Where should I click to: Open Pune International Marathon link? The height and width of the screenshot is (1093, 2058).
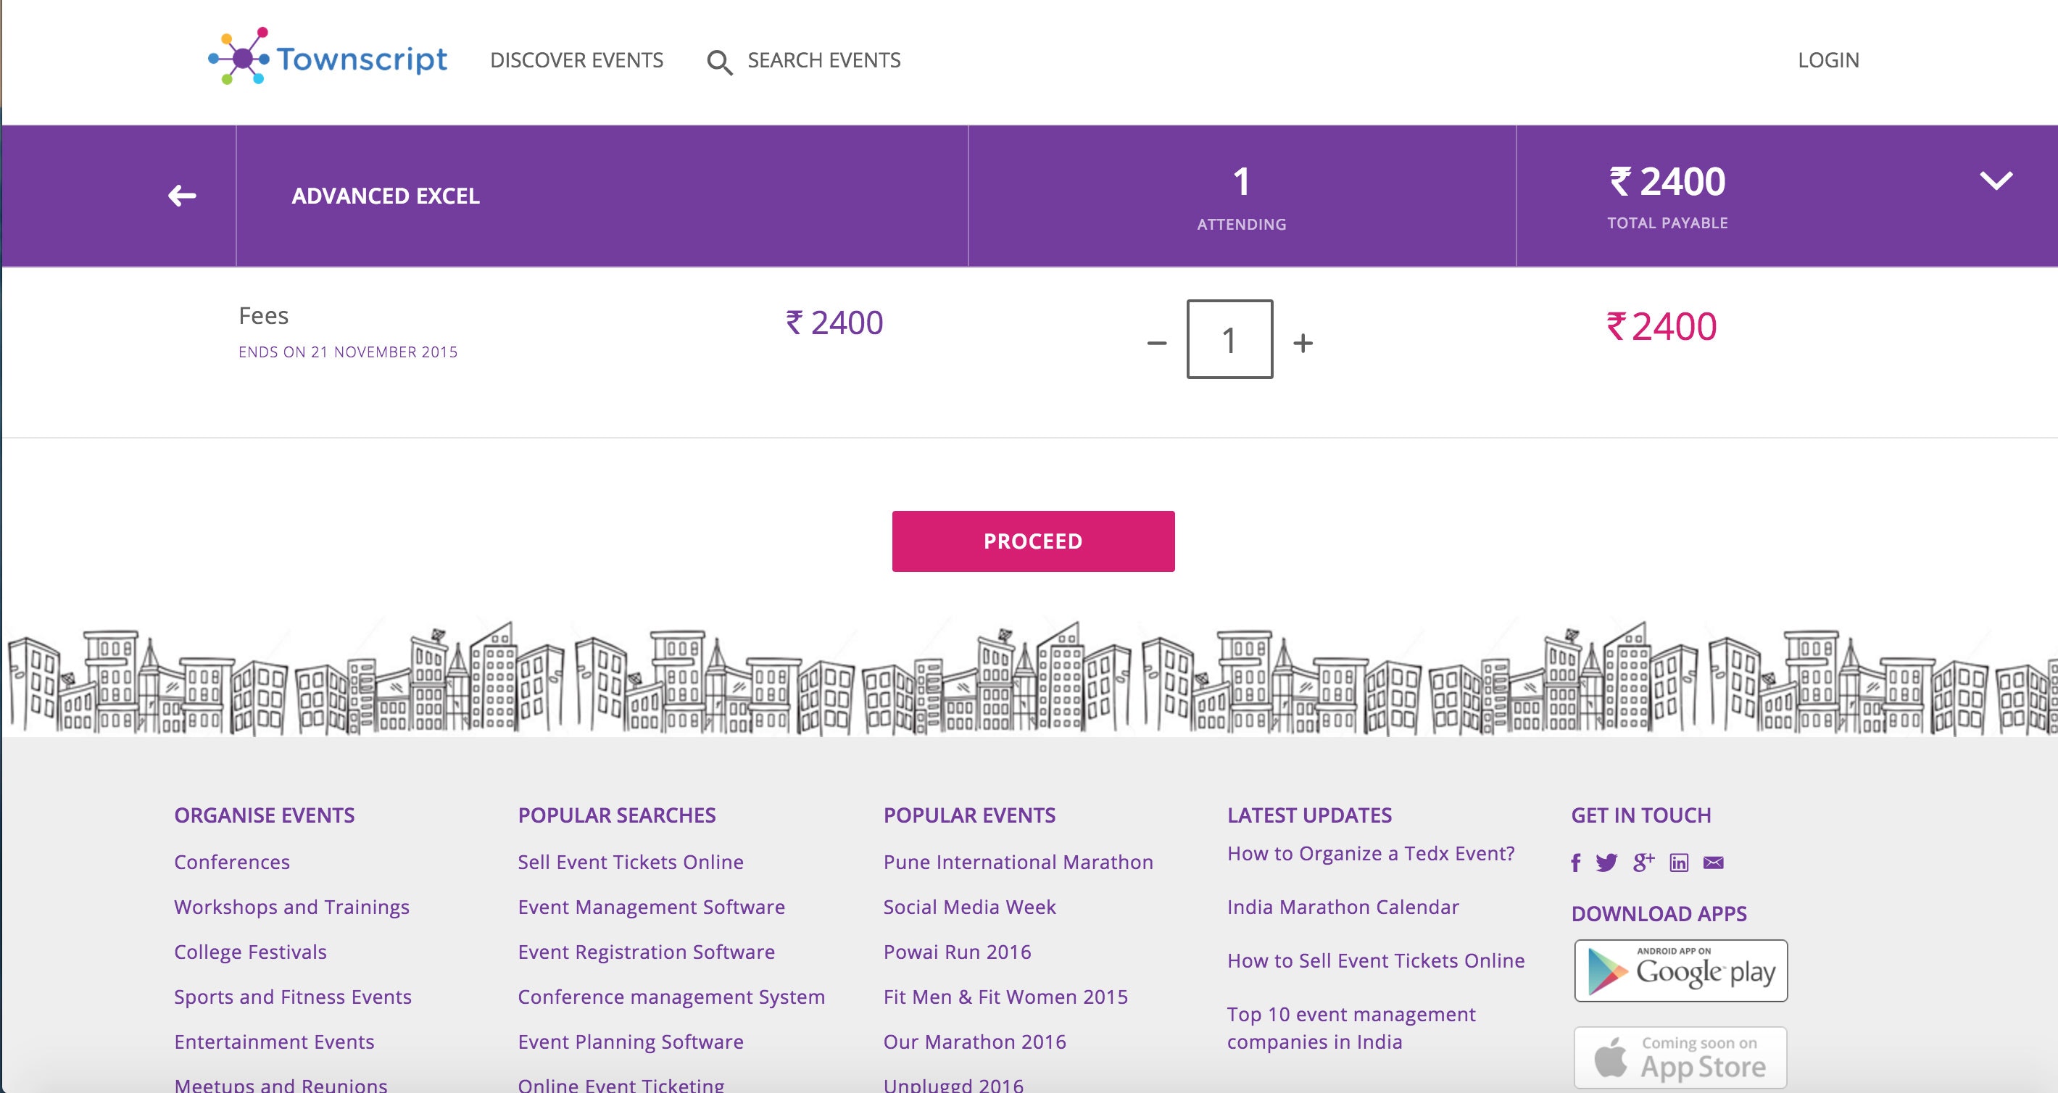click(x=1018, y=862)
